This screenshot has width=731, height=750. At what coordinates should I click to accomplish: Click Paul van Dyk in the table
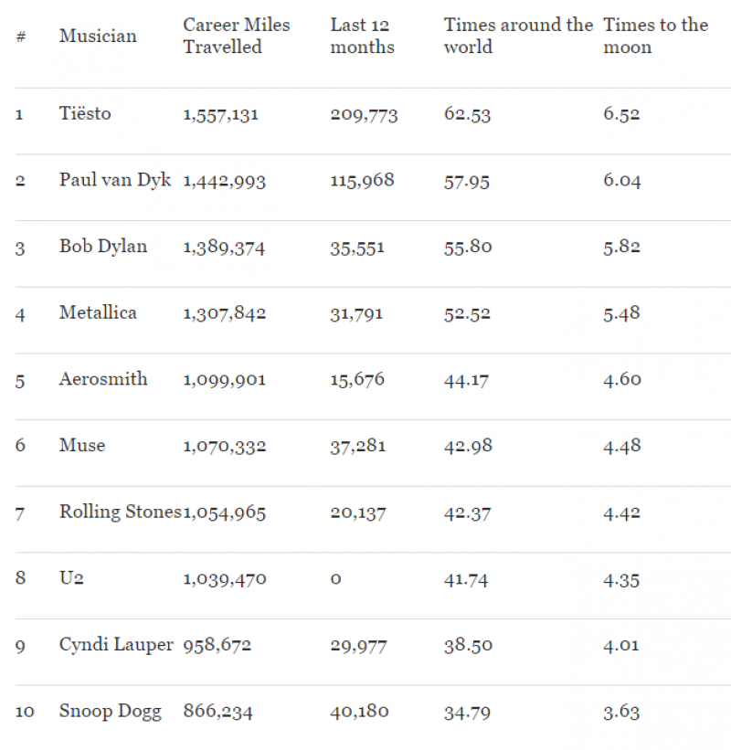point(115,180)
